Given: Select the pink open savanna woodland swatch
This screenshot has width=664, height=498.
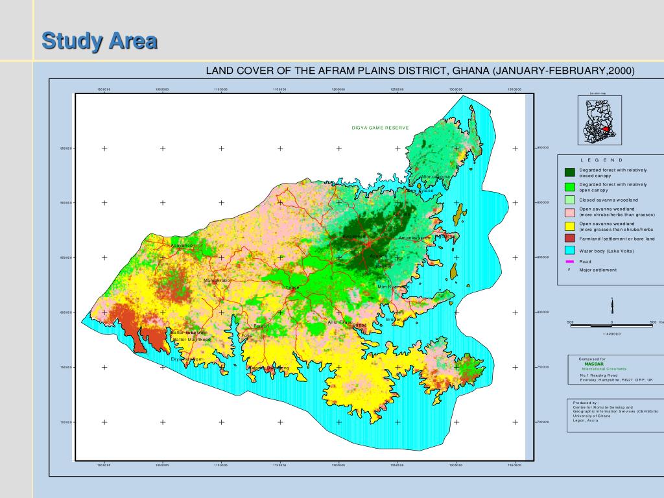Looking at the screenshot, I should click(x=569, y=212).
